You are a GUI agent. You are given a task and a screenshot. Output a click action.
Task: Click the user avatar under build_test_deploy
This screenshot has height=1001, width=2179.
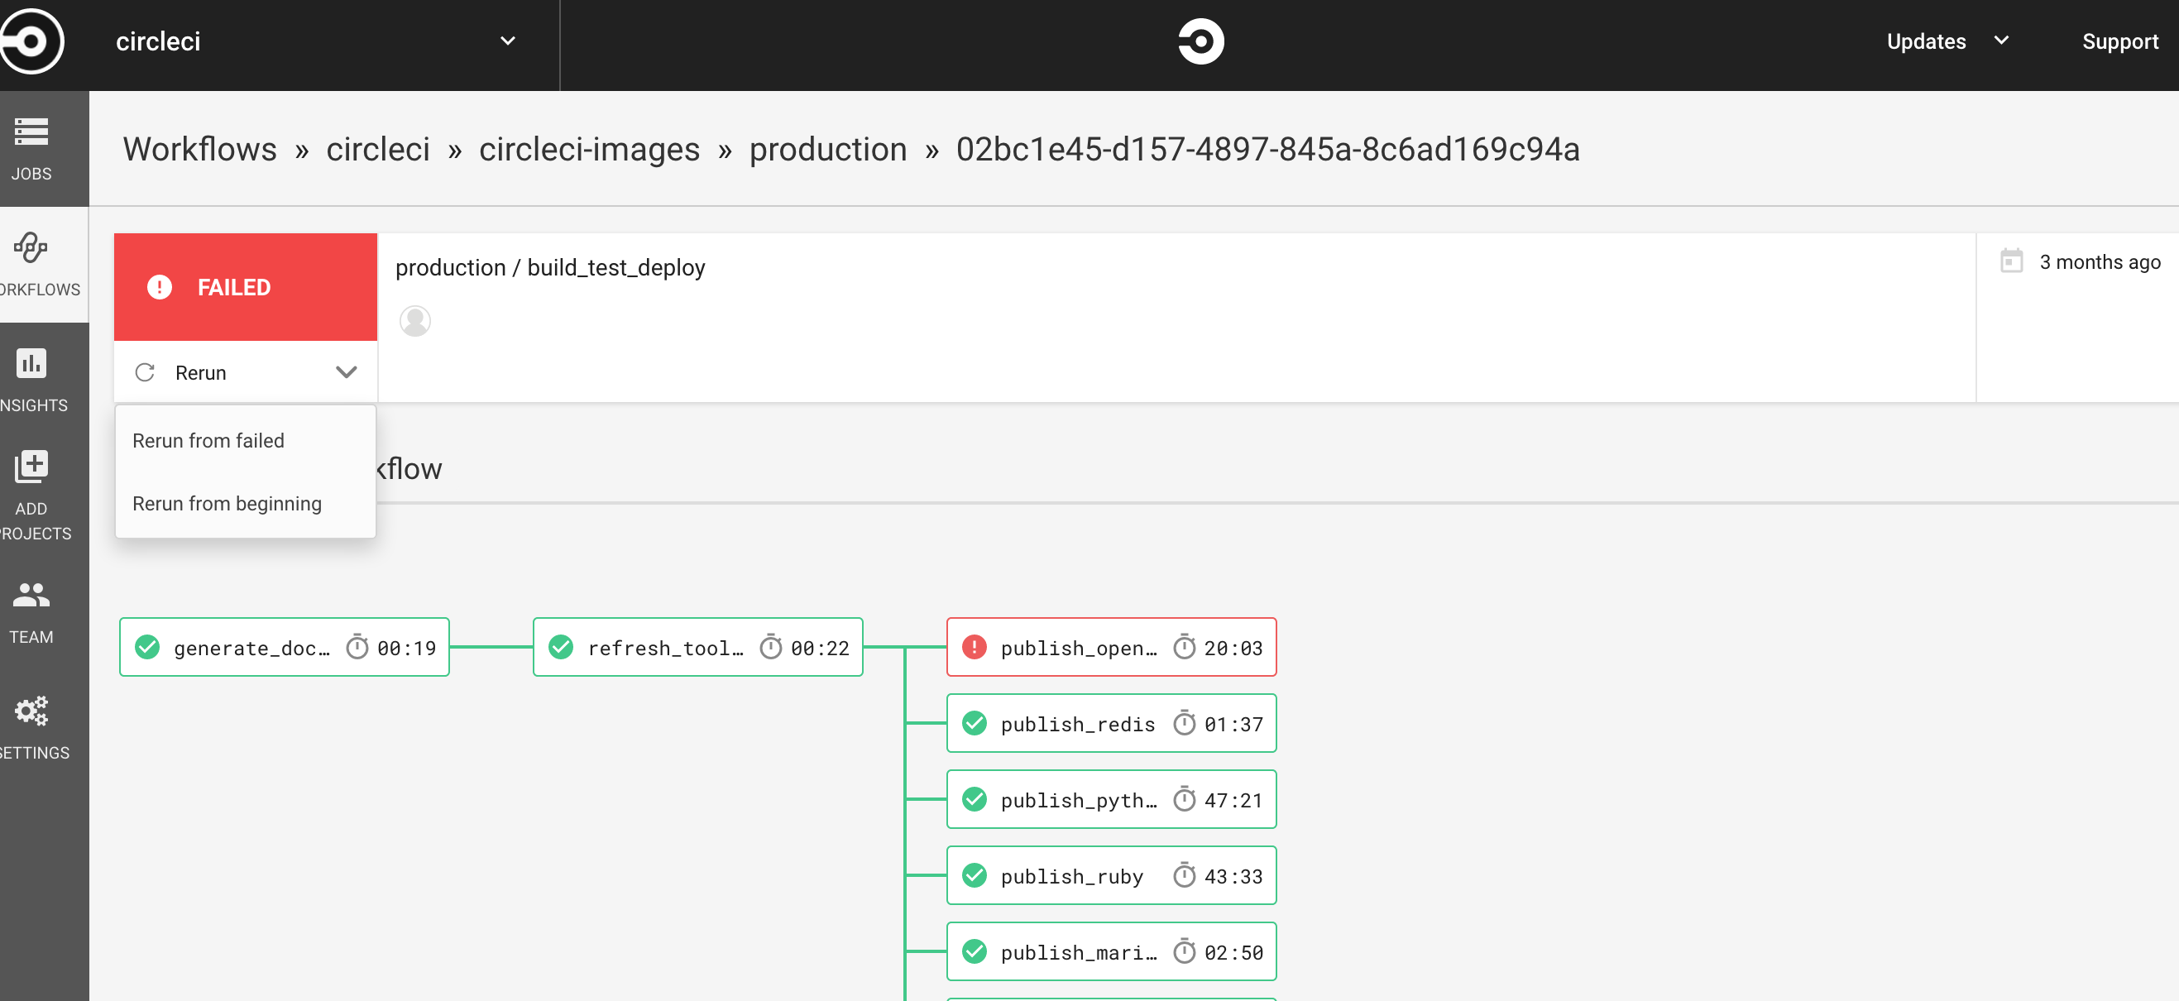414,322
